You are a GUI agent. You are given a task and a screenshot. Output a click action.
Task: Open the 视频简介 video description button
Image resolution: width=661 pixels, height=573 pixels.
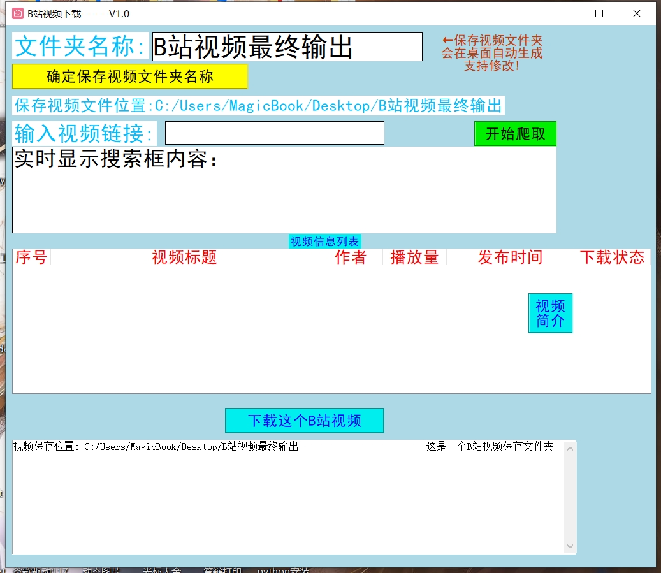(550, 313)
